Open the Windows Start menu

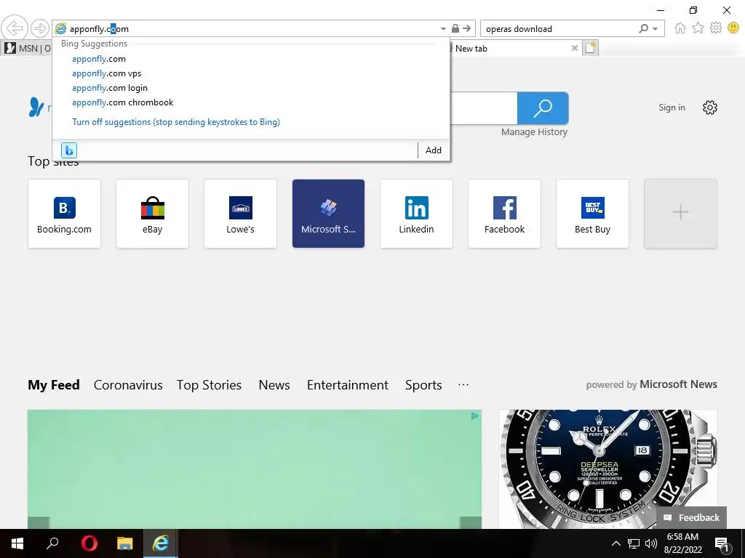coord(17,543)
